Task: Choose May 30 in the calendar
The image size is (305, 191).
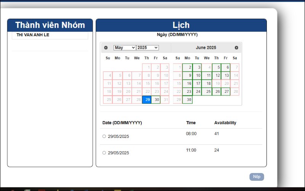Action: click(x=156, y=100)
